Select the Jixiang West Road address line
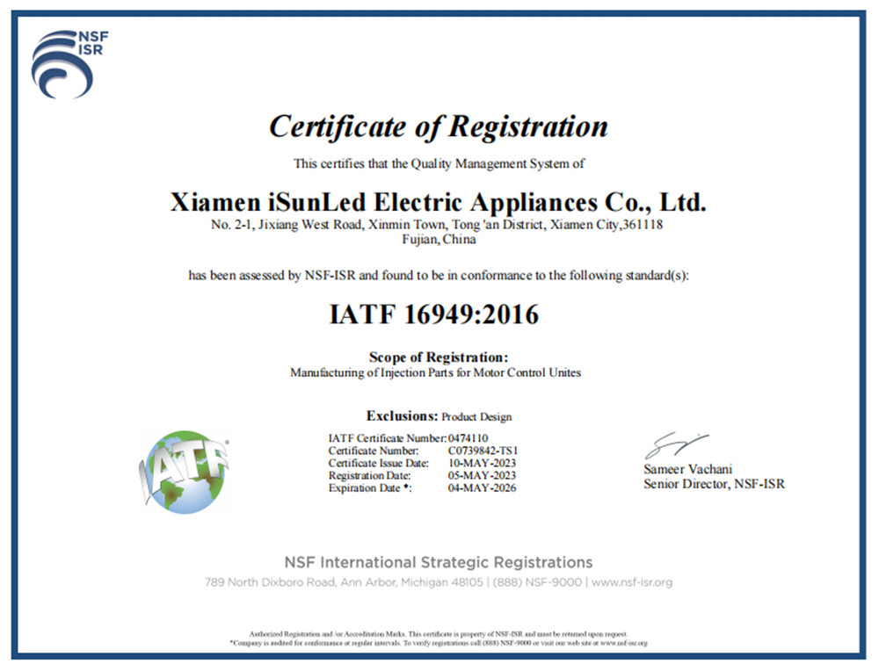Viewport: 879px width, 671px height. tap(437, 225)
